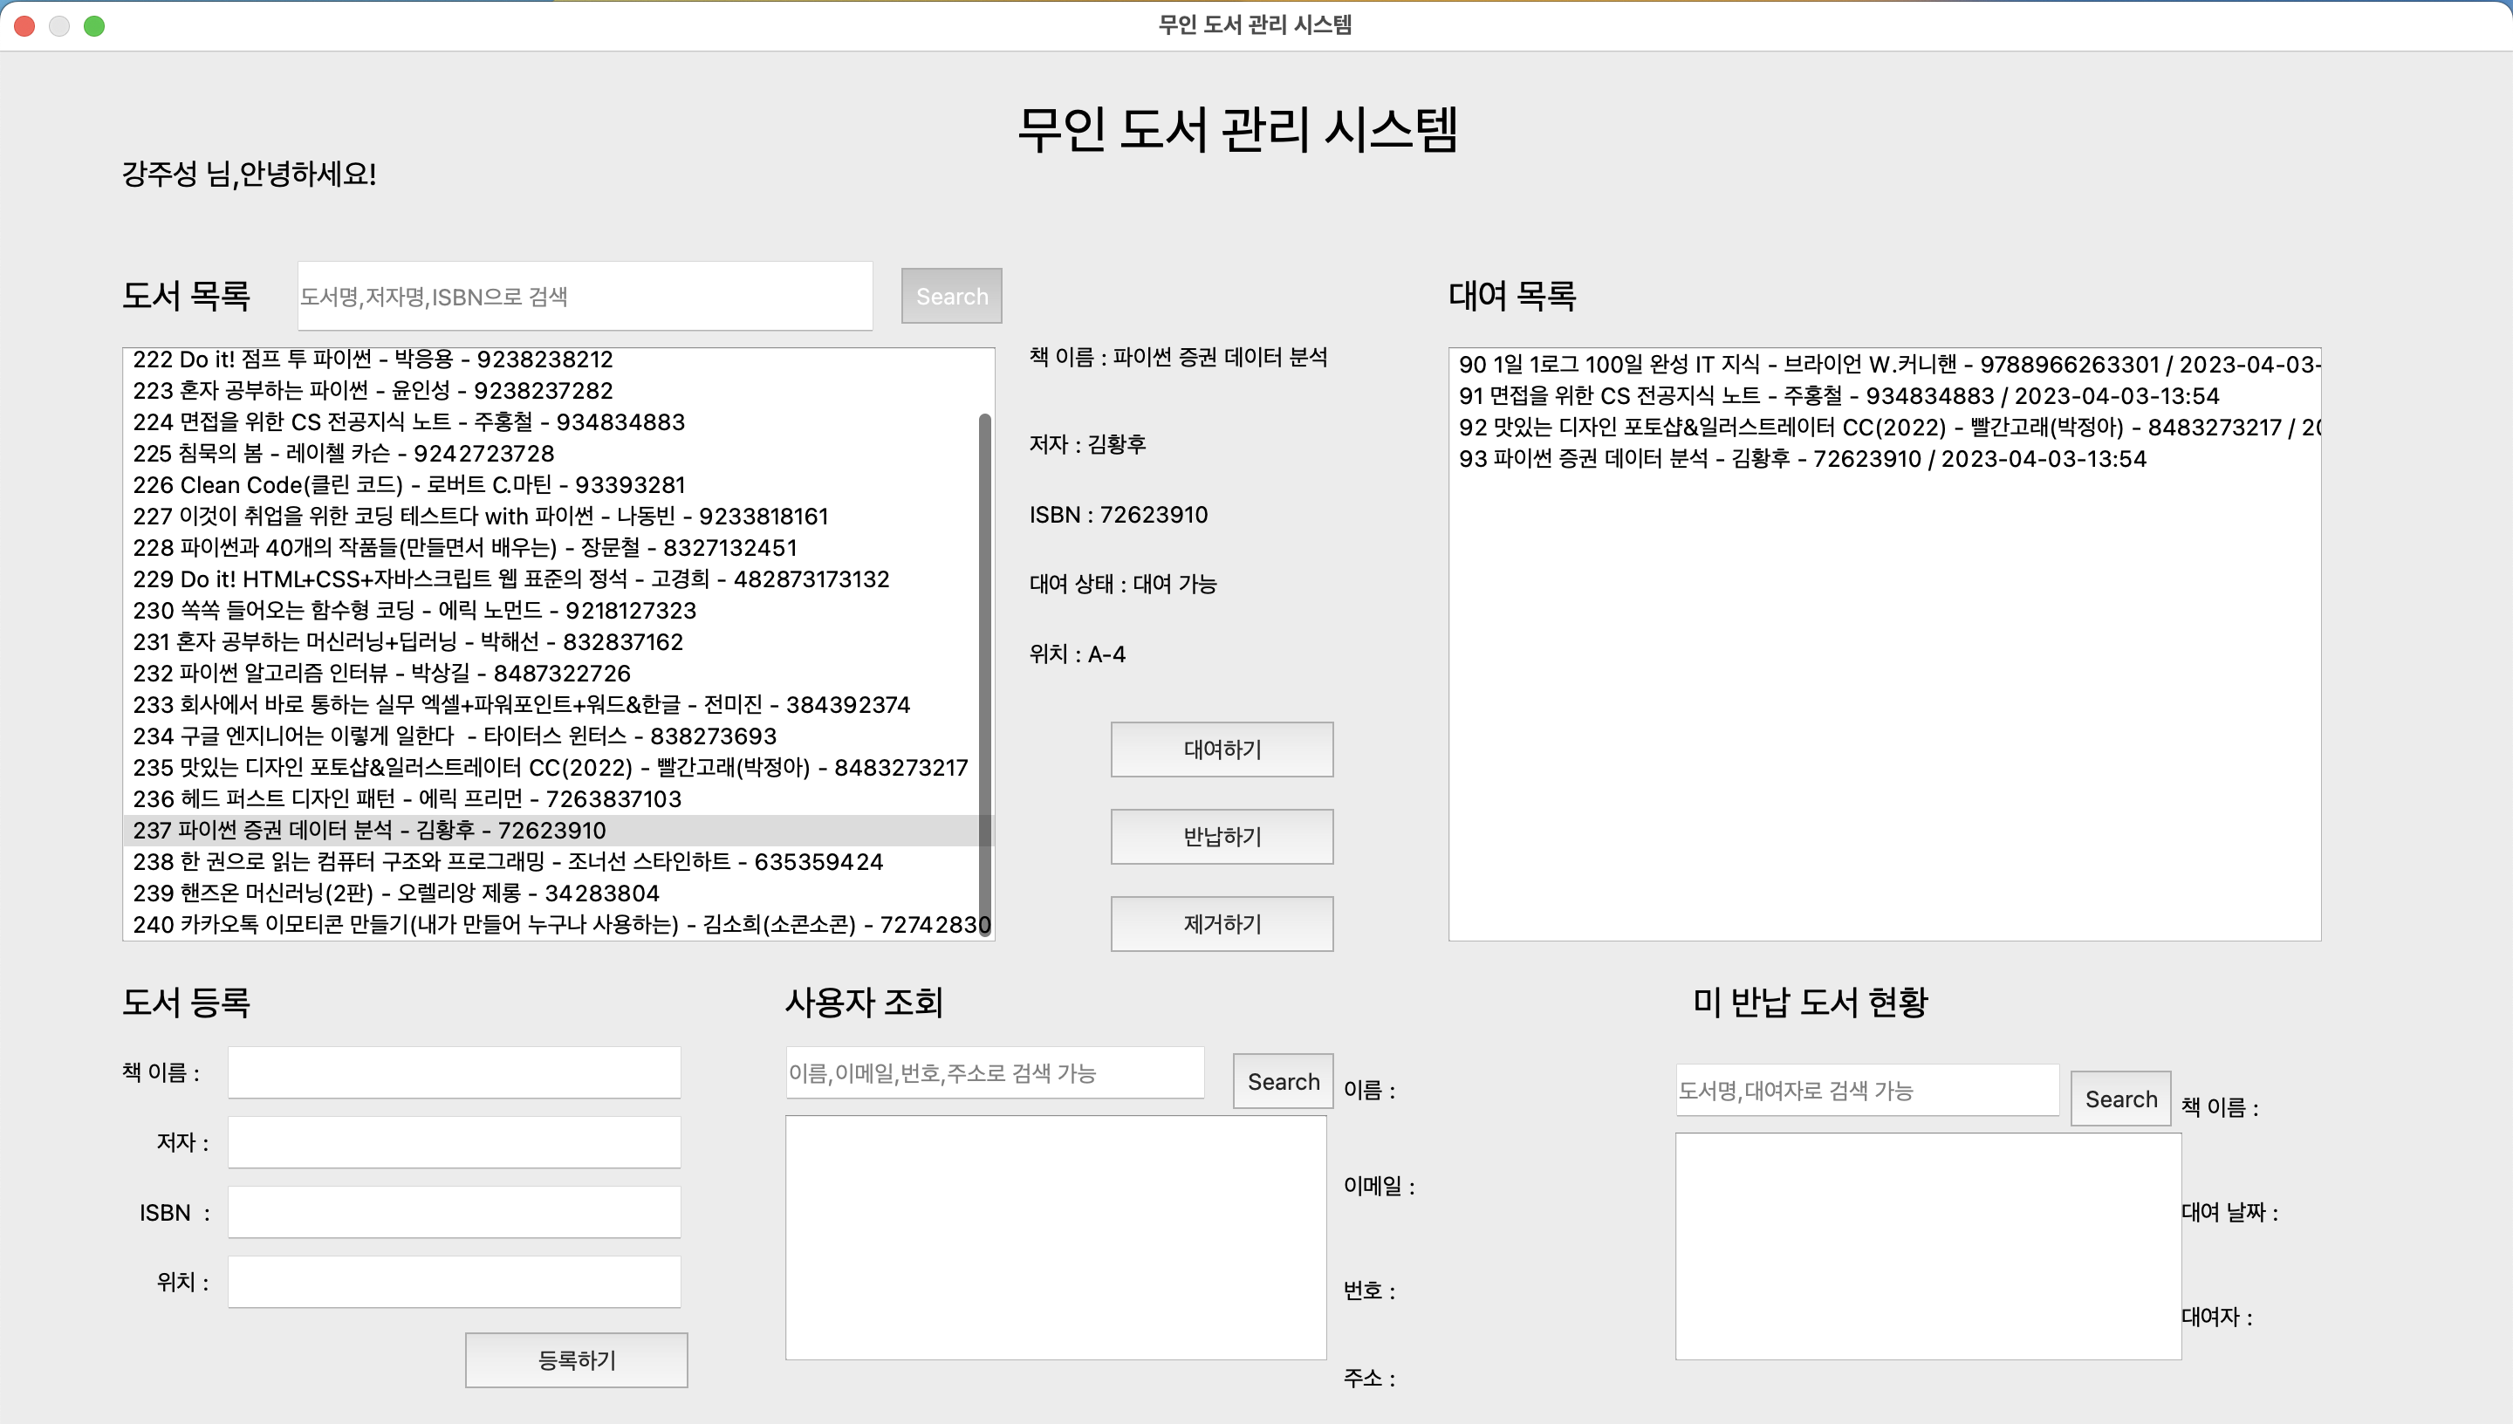
Task: Click the 책 이름 input in 도서 등록
Action: (454, 1073)
